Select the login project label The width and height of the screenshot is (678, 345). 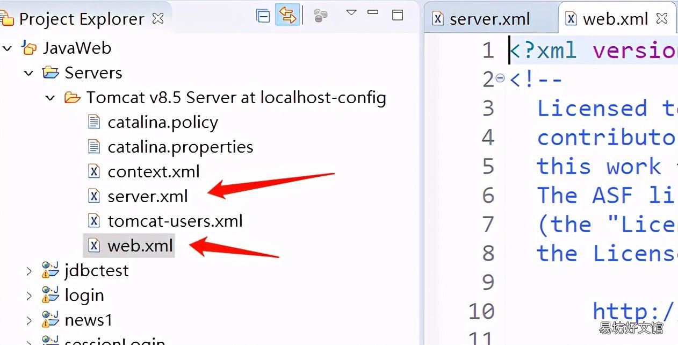[84, 296]
